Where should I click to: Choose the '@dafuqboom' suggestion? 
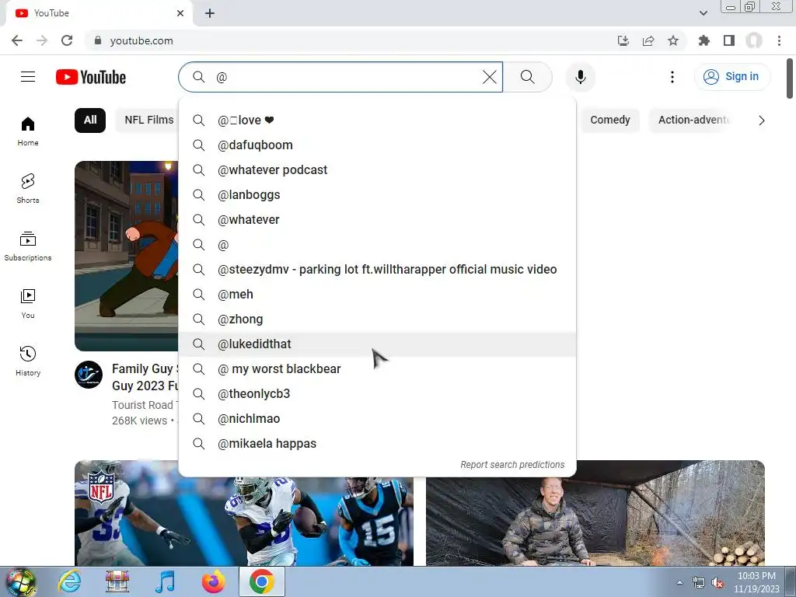377,145
